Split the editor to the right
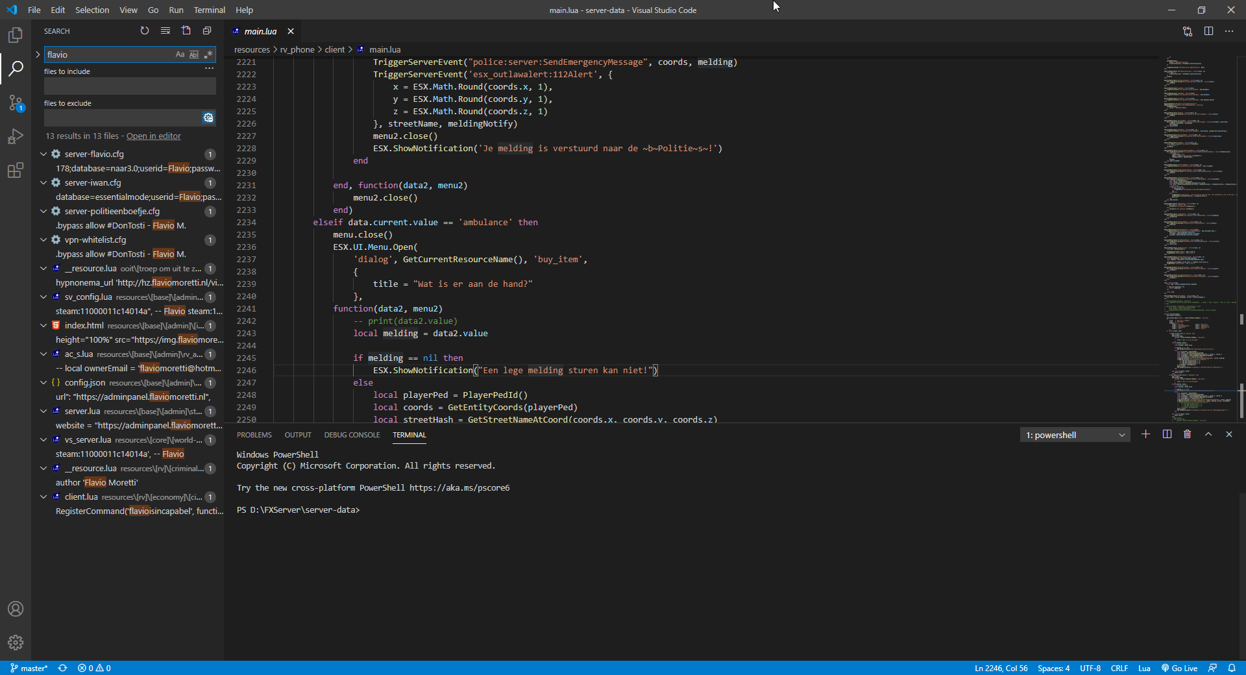This screenshot has height=675, width=1246. click(1208, 31)
